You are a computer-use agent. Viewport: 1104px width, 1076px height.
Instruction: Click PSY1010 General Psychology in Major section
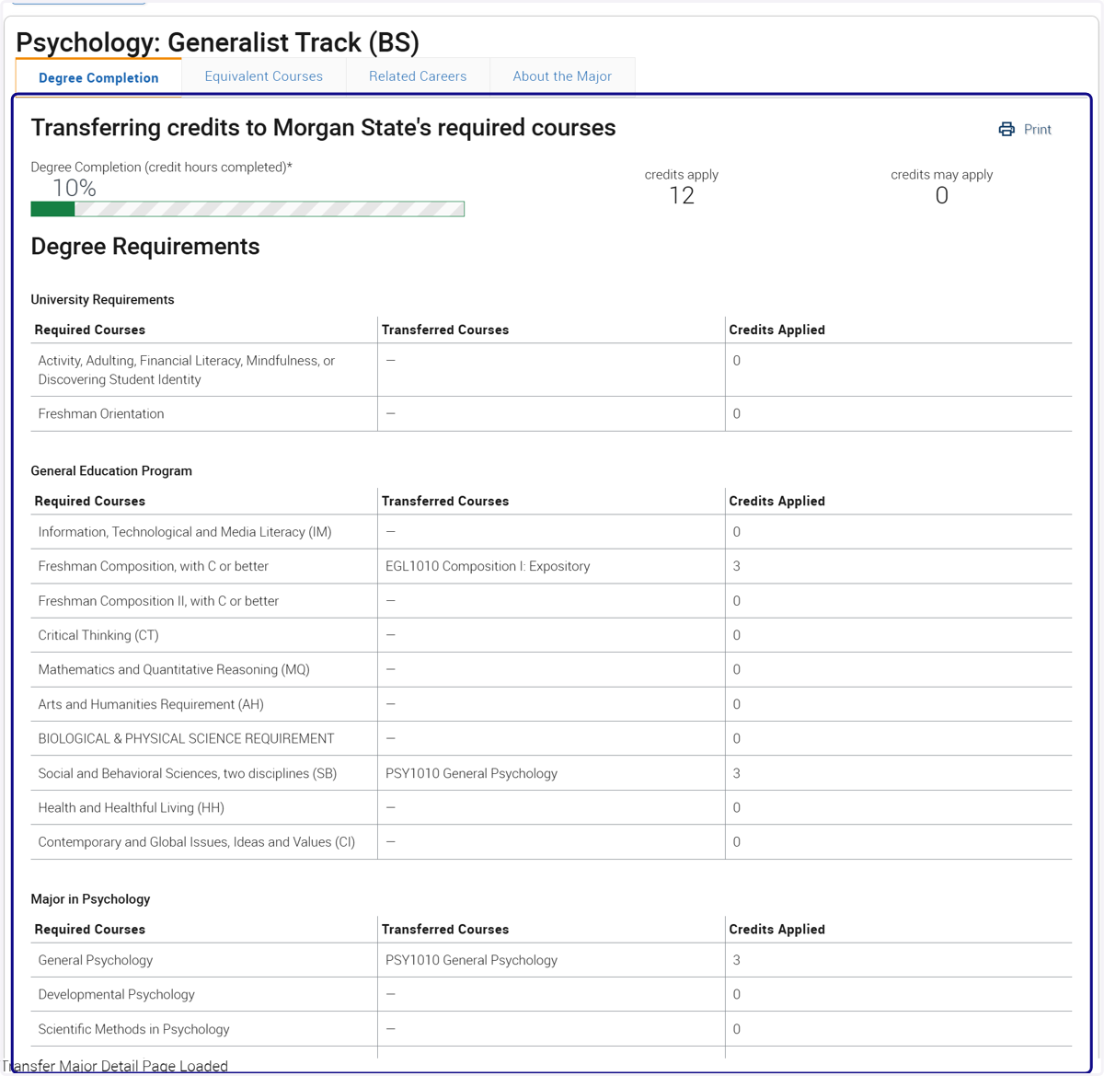click(x=471, y=960)
